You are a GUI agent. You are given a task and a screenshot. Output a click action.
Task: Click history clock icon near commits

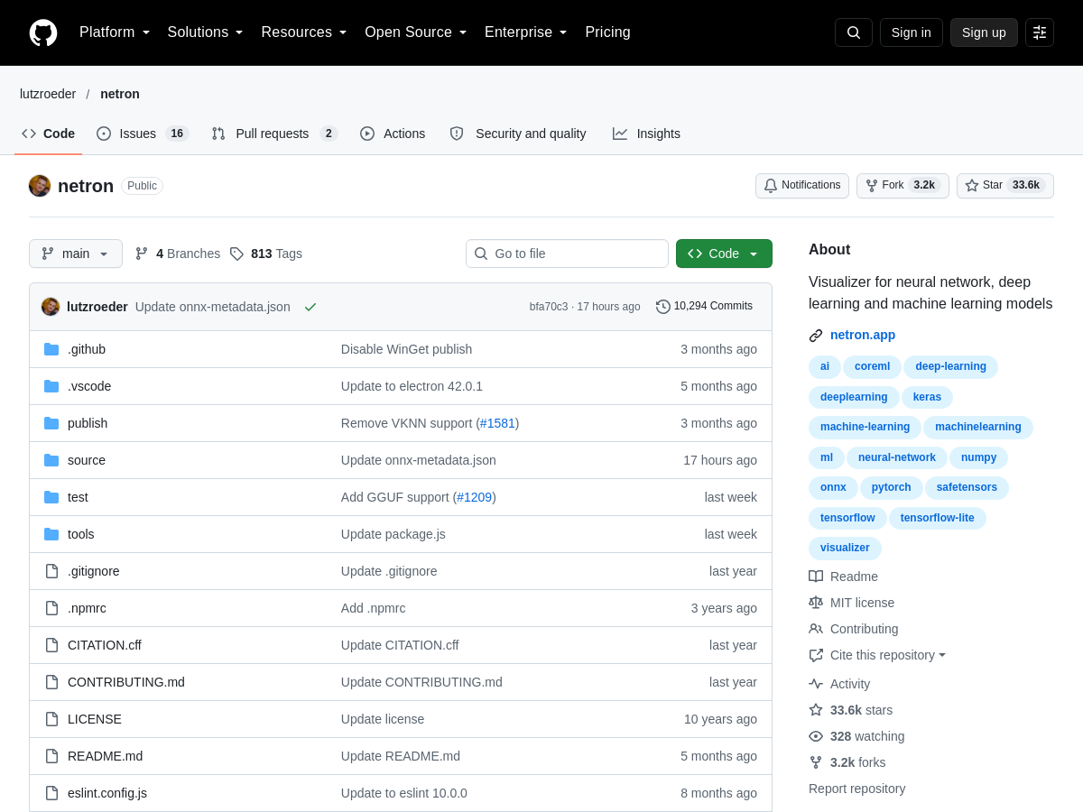point(663,307)
